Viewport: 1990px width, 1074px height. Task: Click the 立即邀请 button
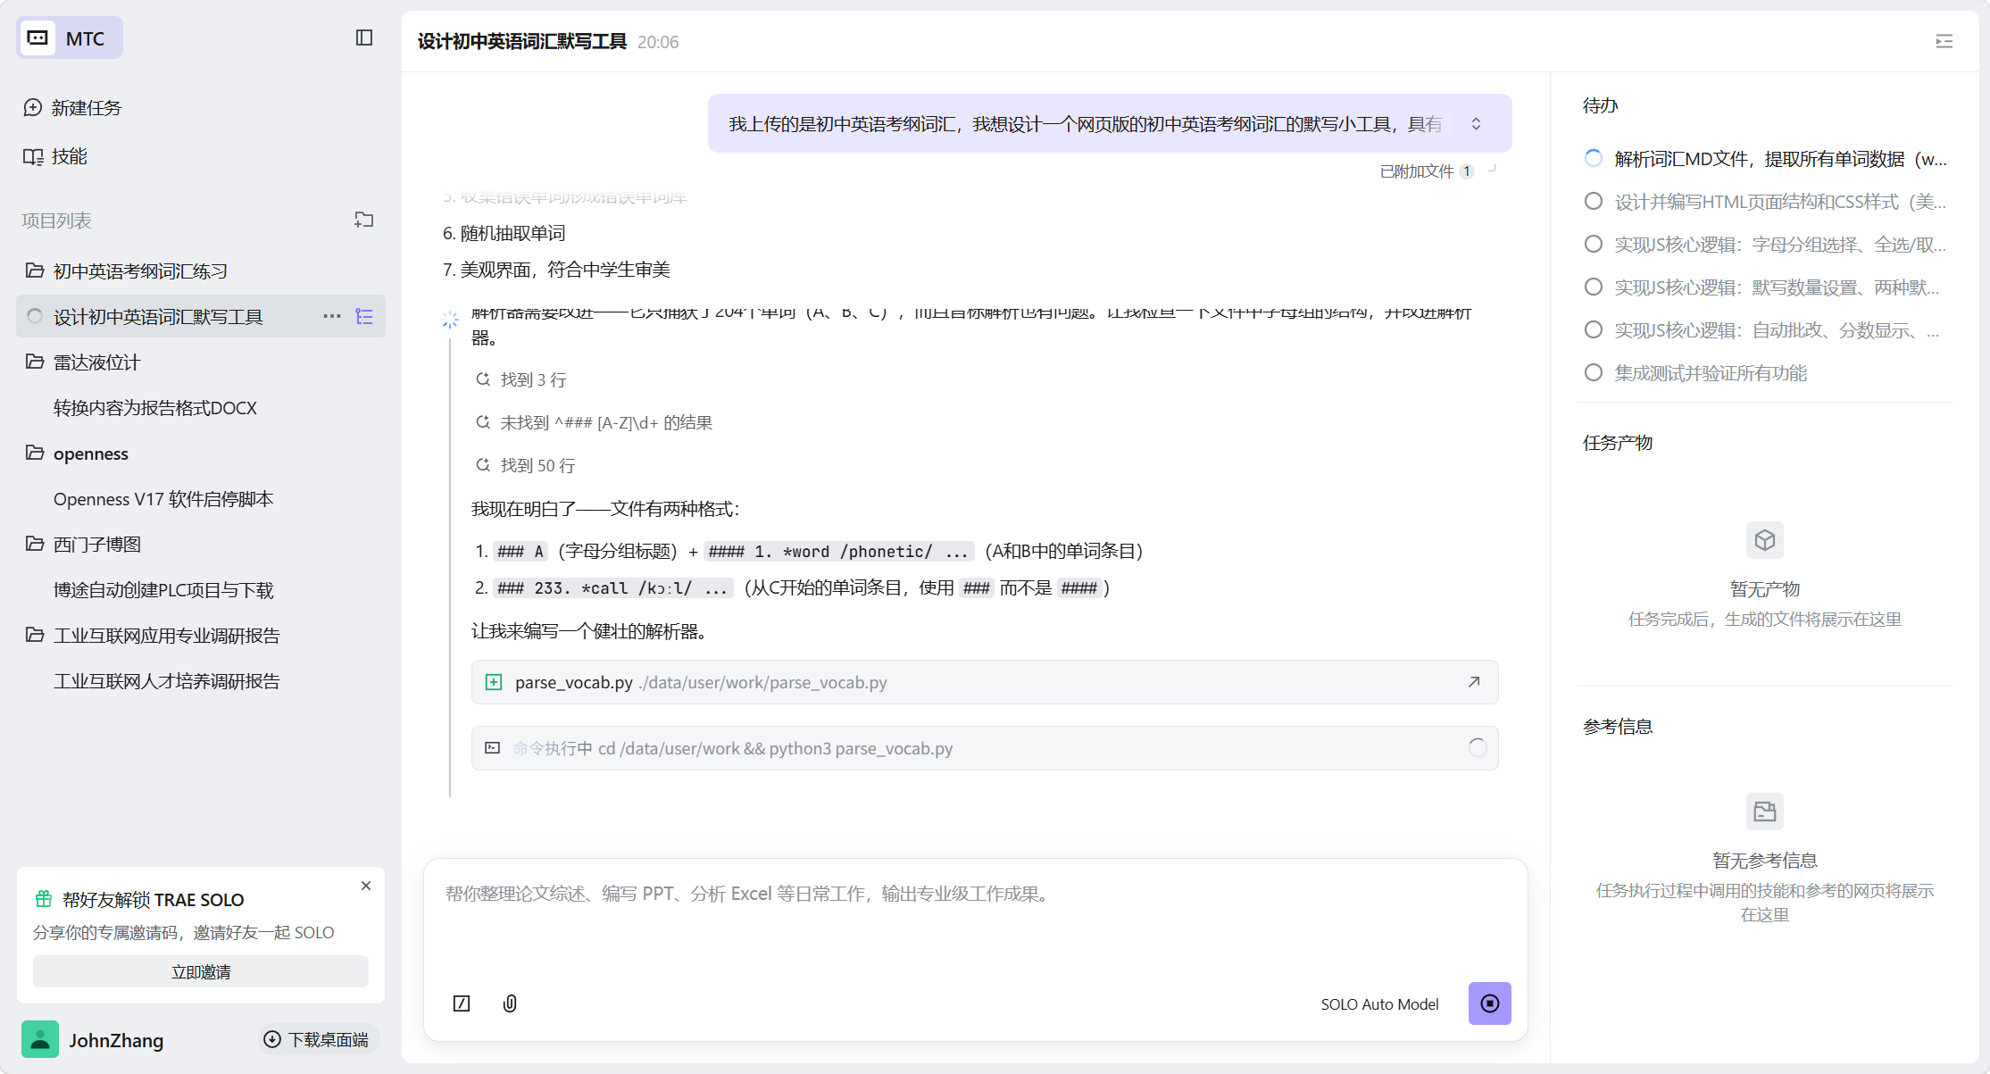(x=201, y=971)
